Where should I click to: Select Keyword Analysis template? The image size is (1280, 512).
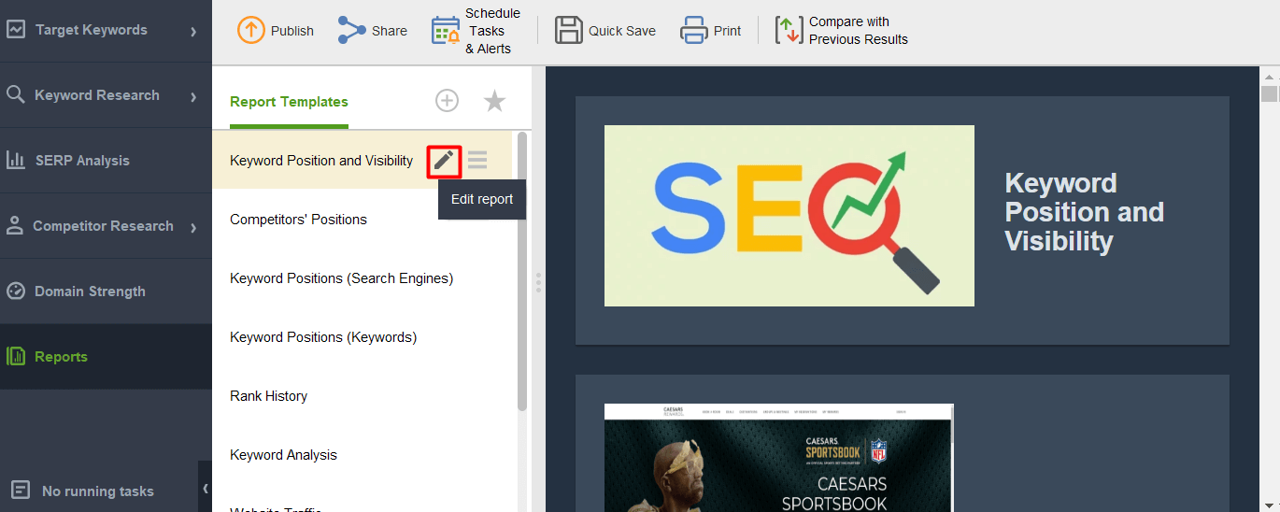[x=283, y=455]
